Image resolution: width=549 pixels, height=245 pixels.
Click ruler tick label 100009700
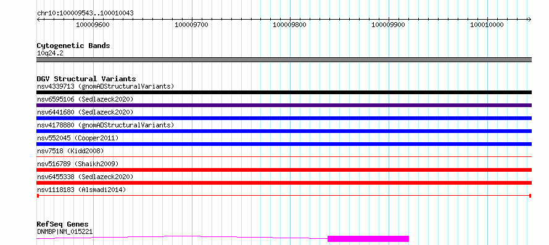click(x=191, y=25)
